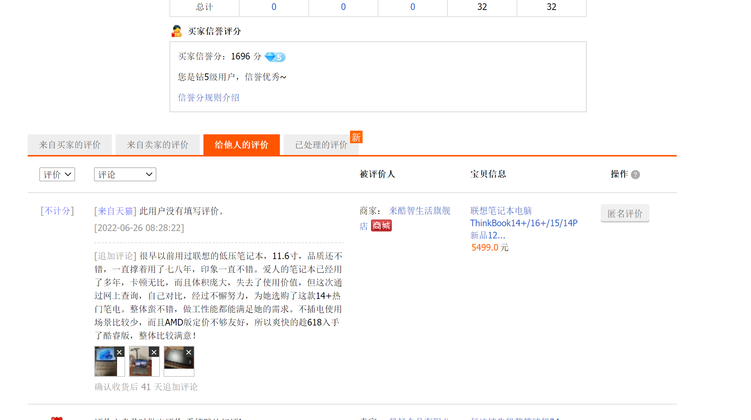Click the 总计 row label

[x=205, y=7]
